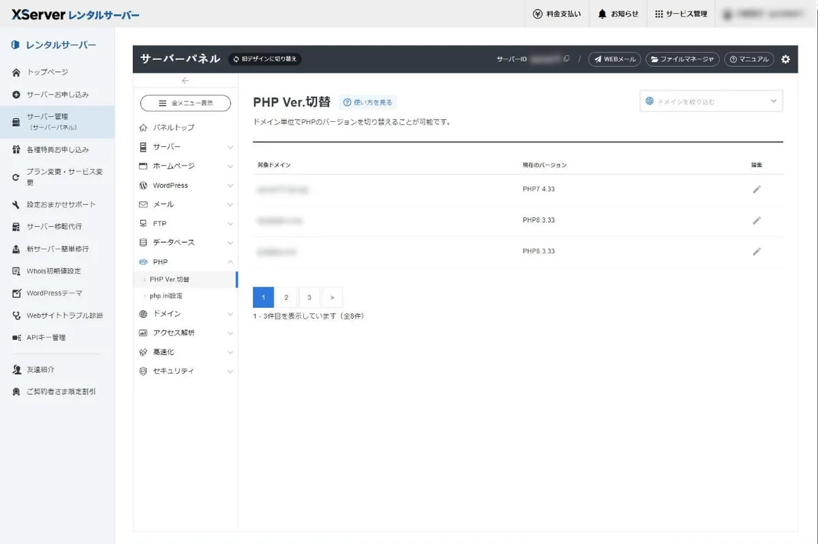Copy the server ID with the copy icon

pos(566,59)
